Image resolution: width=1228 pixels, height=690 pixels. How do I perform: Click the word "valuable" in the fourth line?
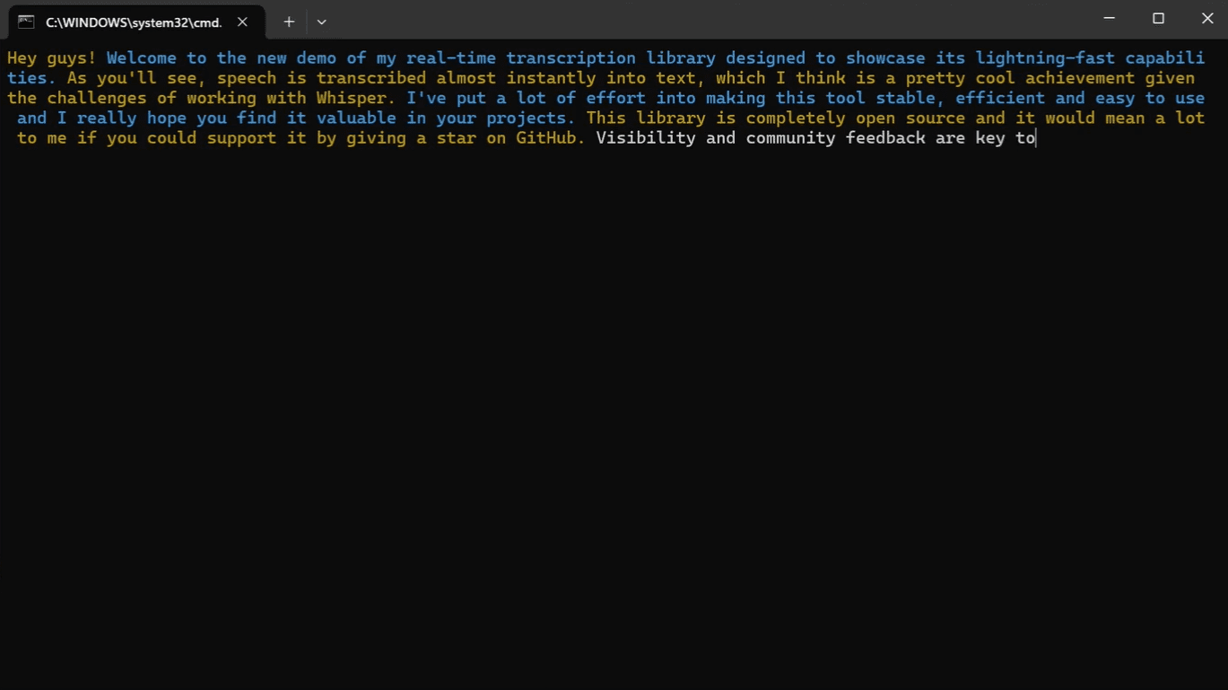(356, 118)
